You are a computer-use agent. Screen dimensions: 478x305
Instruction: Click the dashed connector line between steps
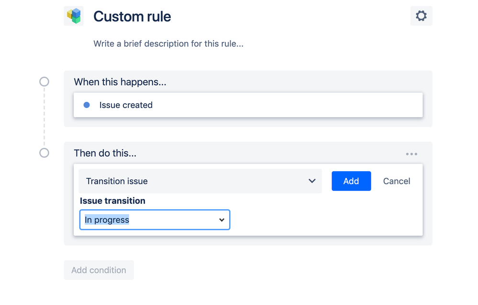(44, 117)
